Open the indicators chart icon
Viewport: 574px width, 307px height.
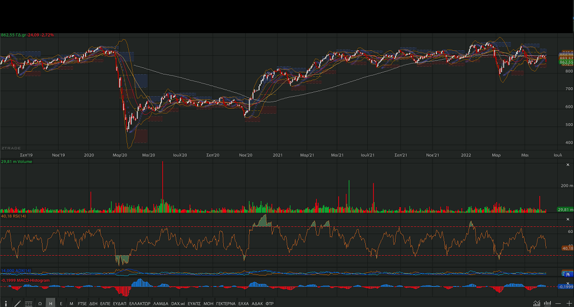click(x=536, y=303)
